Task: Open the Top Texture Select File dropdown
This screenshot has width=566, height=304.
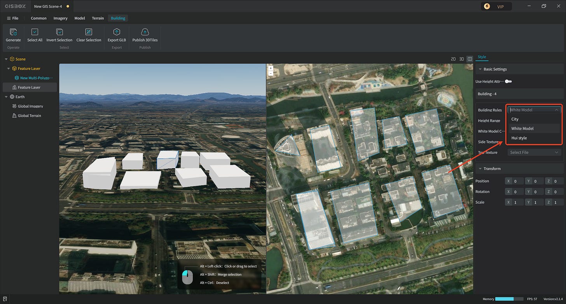Action: (535, 152)
